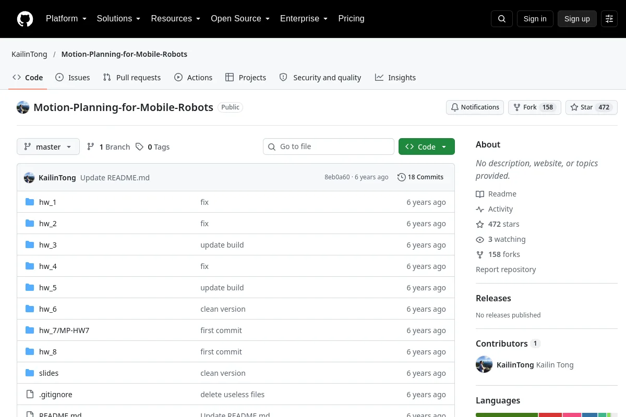Viewport: 626px width, 417px height.
Task: Switch to the Insights tab
Action: click(395, 78)
